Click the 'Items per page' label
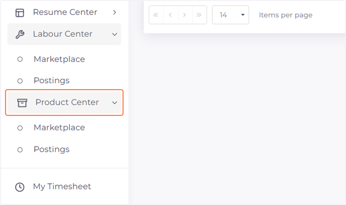 point(286,15)
